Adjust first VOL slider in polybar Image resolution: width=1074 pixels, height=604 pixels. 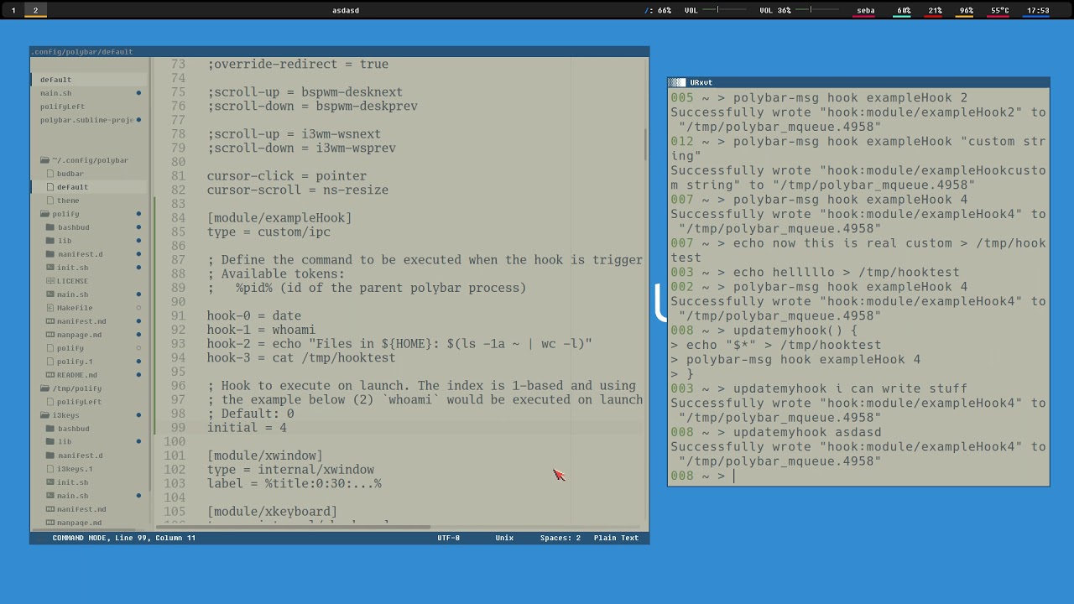723,10
